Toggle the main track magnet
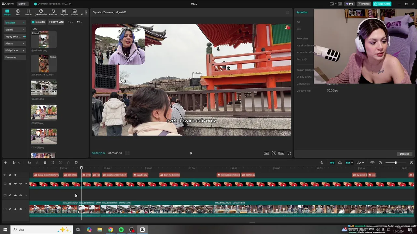 click(332, 163)
